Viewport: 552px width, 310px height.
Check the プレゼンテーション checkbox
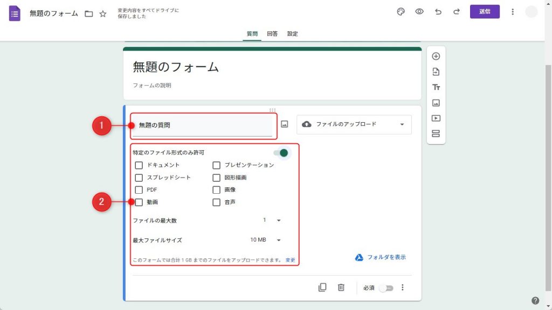coord(216,165)
